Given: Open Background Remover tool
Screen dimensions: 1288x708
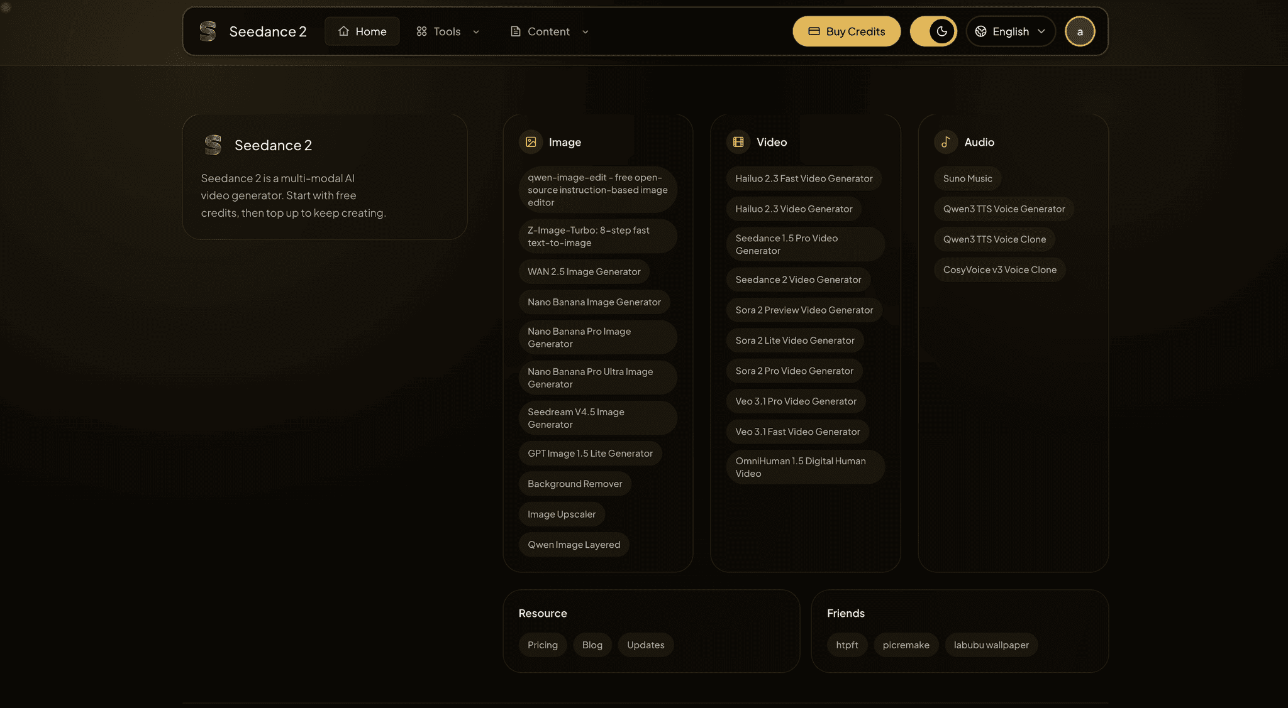Looking at the screenshot, I should click(575, 484).
